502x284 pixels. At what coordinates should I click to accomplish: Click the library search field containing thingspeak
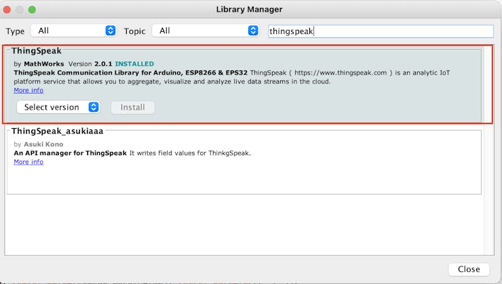click(381, 31)
